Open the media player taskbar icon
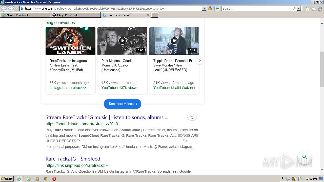Viewport: 324px width, 182px height. point(37,179)
